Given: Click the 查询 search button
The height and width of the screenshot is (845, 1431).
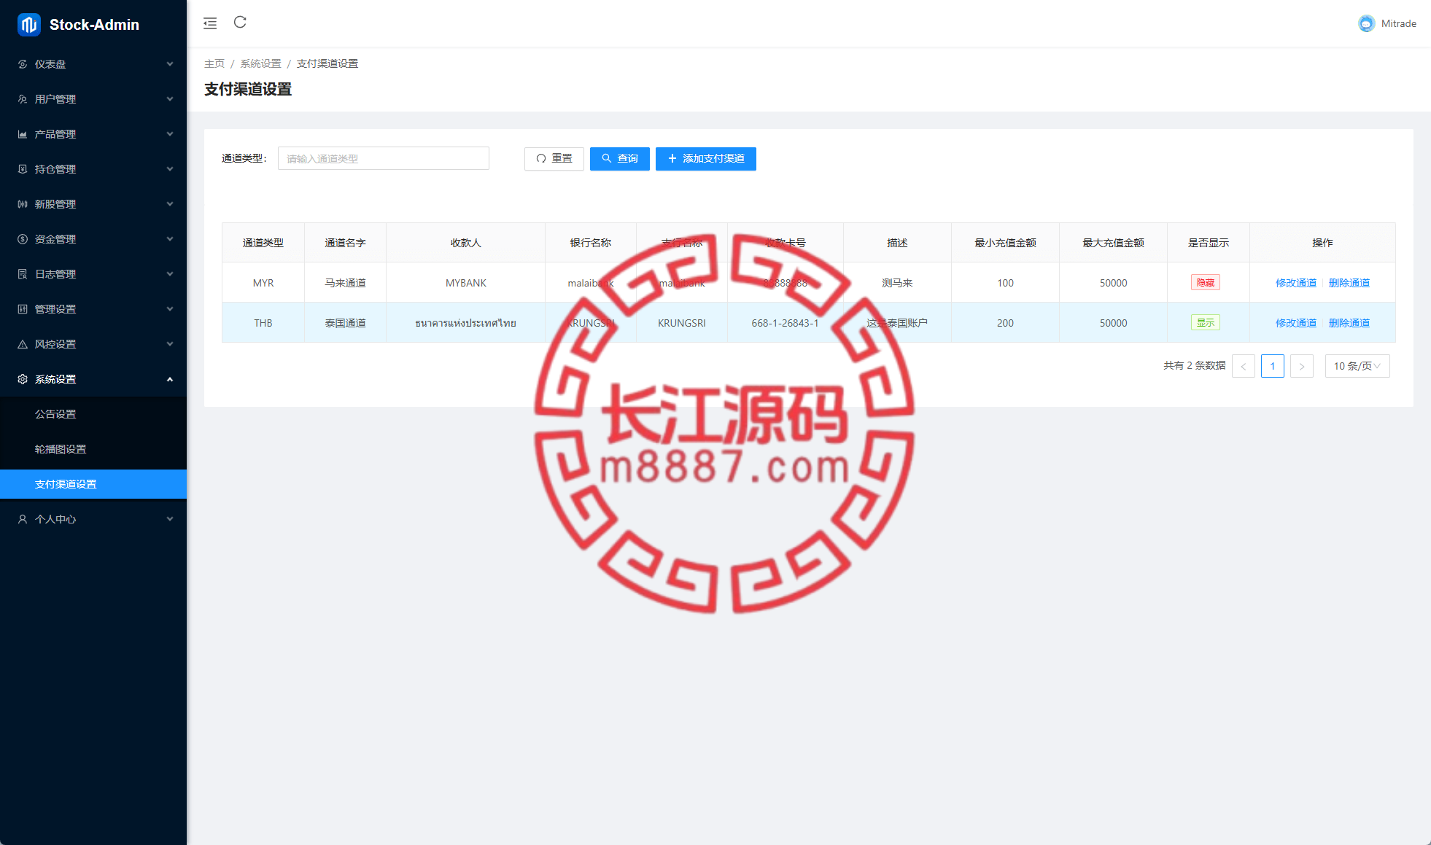Looking at the screenshot, I should pyautogui.click(x=619, y=158).
